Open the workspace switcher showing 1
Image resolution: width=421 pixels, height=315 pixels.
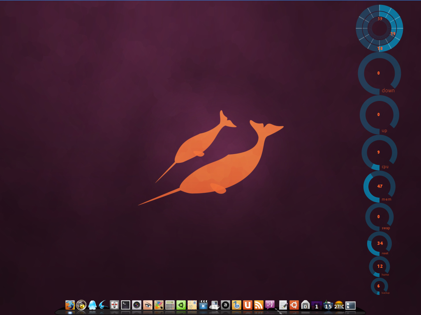click(x=317, y=305)
